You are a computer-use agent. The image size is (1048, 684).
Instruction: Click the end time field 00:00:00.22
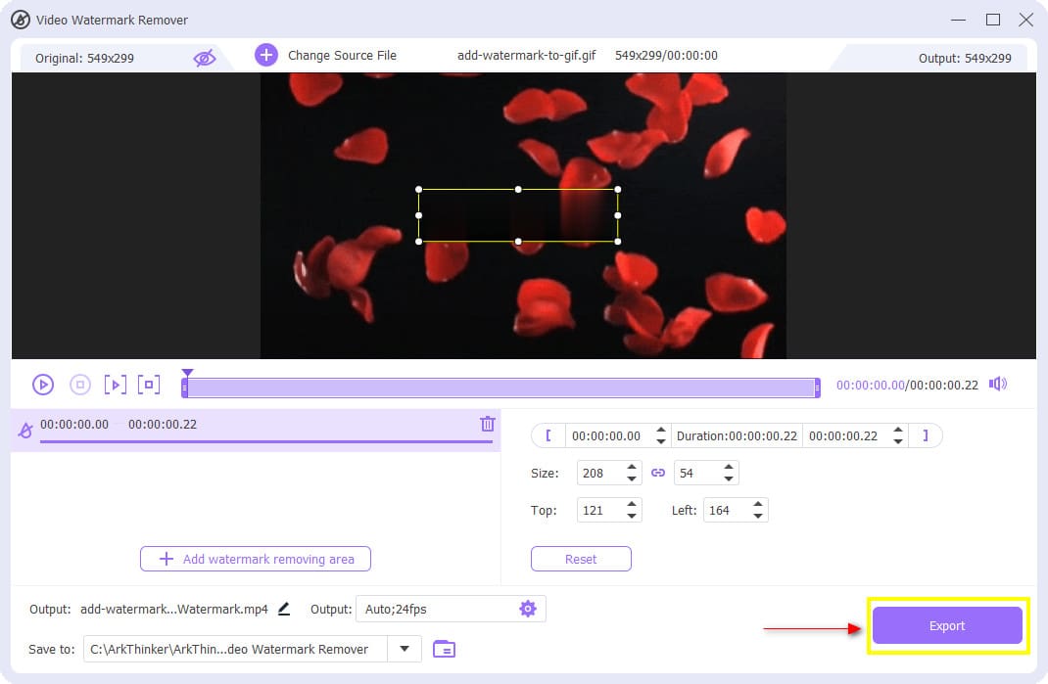843,436
